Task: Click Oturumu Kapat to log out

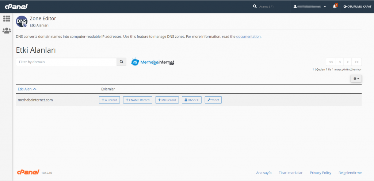Action: 357,7
